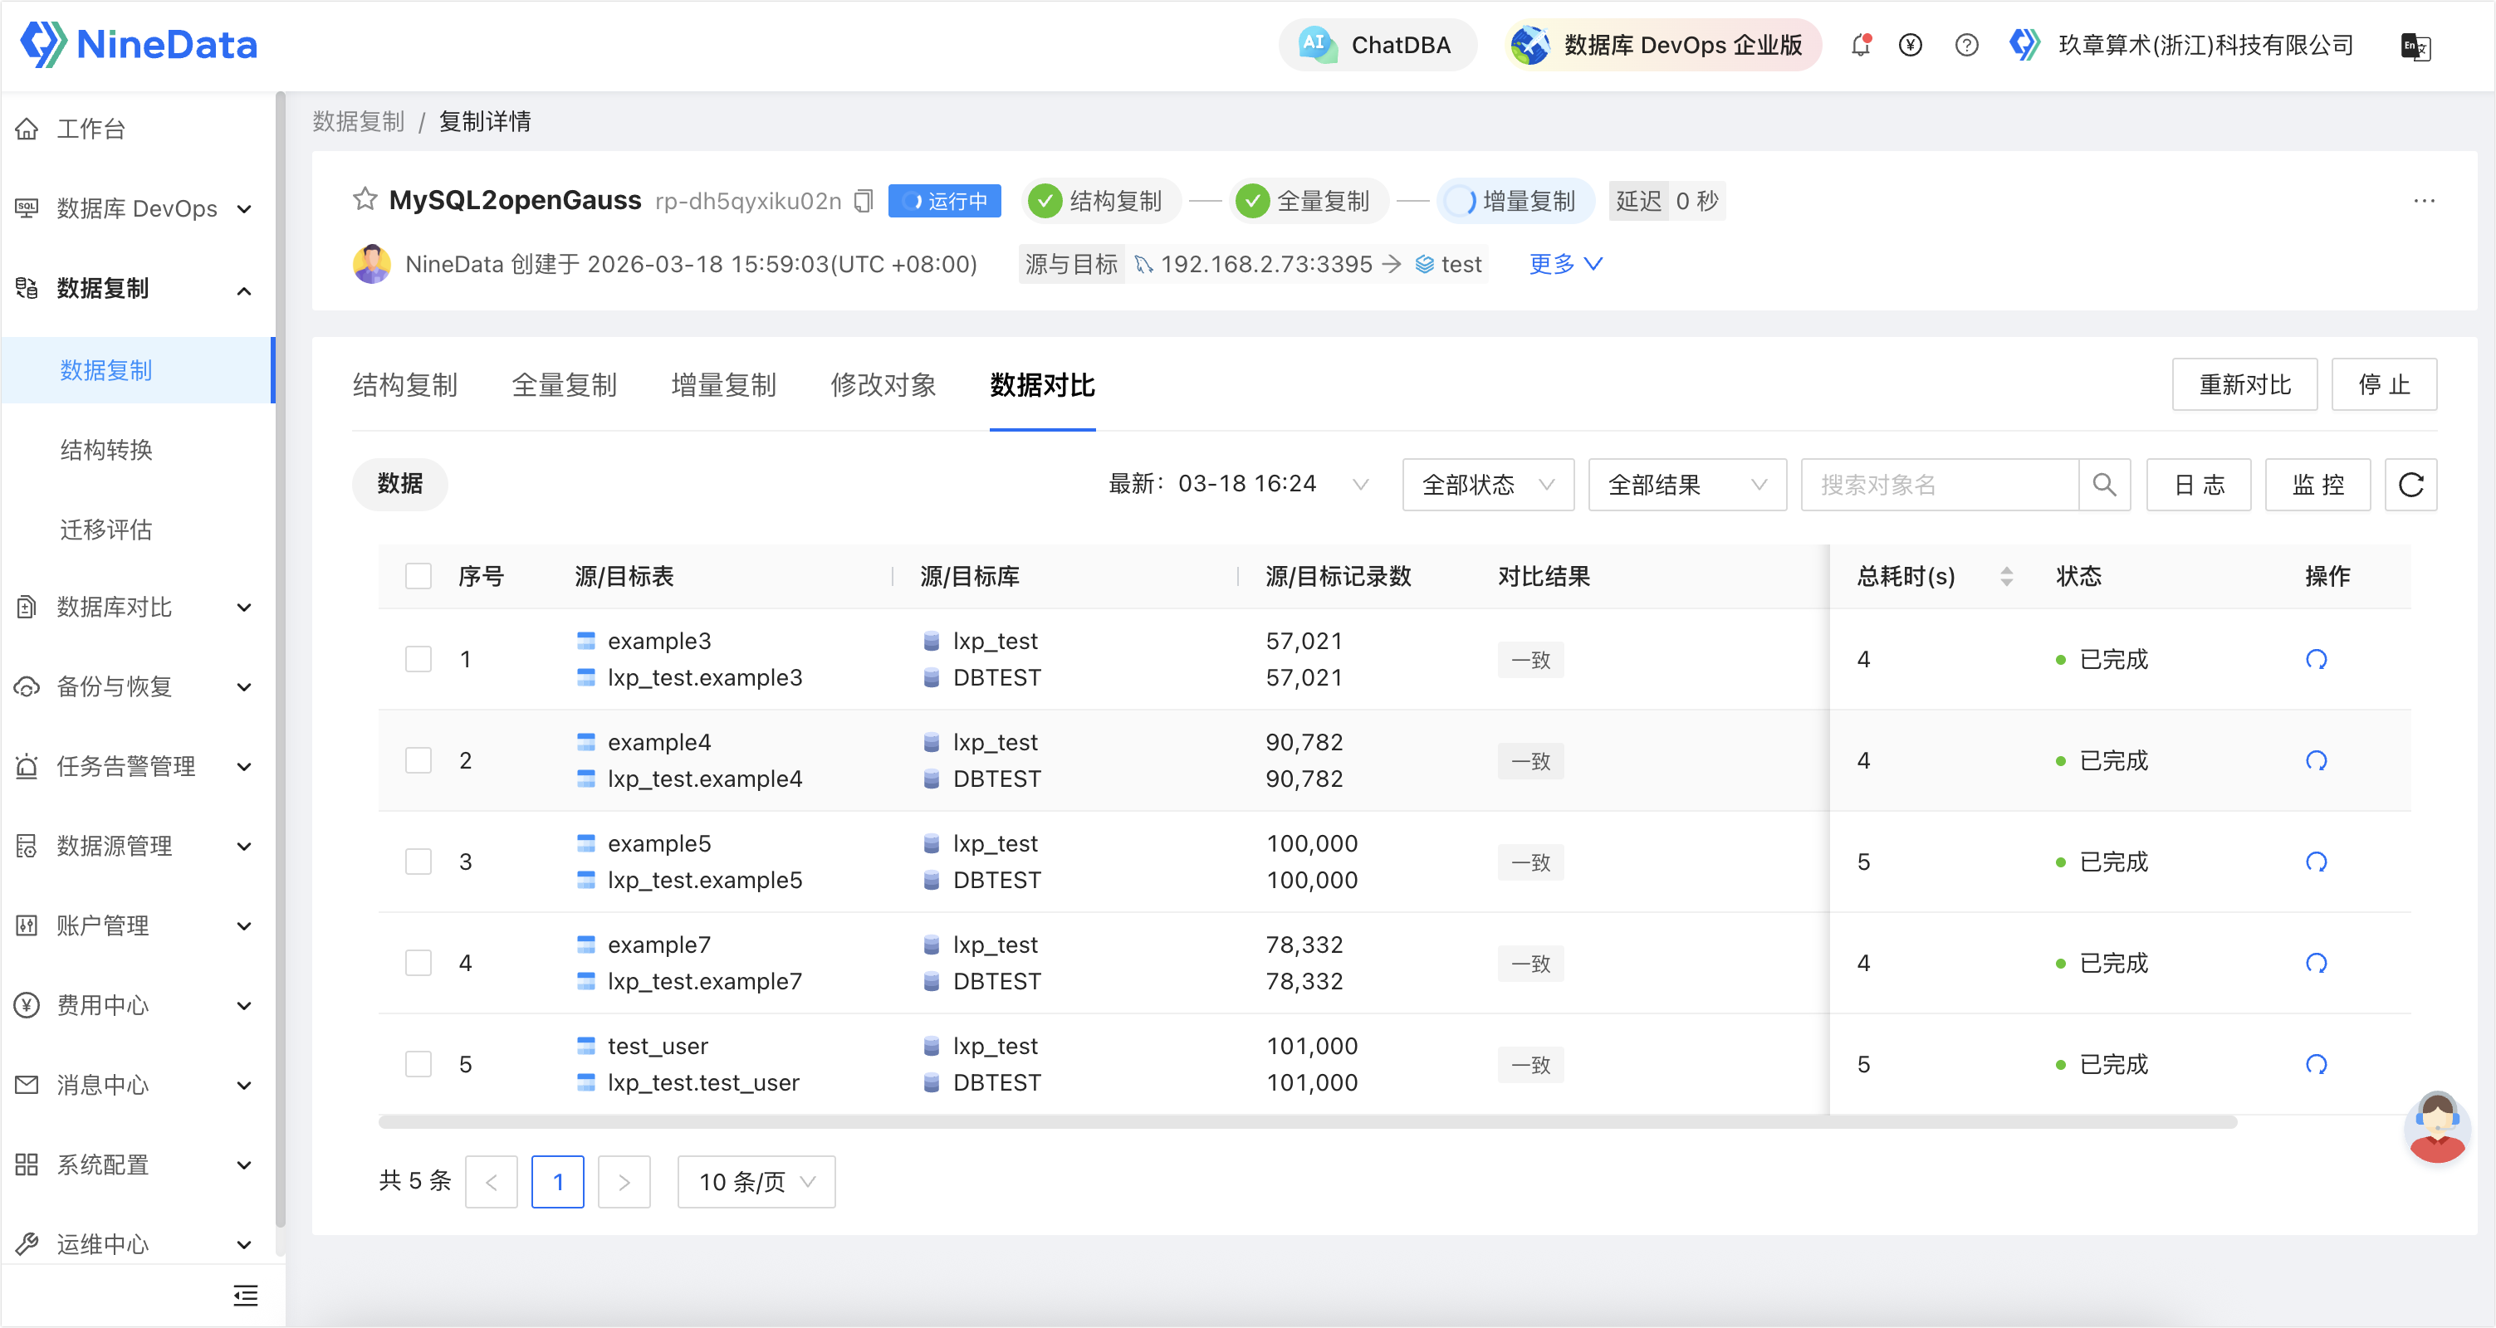Expand the 备份与恢复 sidebar menu
The width and height of the screenshot is (2496, 1328).
point(138,686)
